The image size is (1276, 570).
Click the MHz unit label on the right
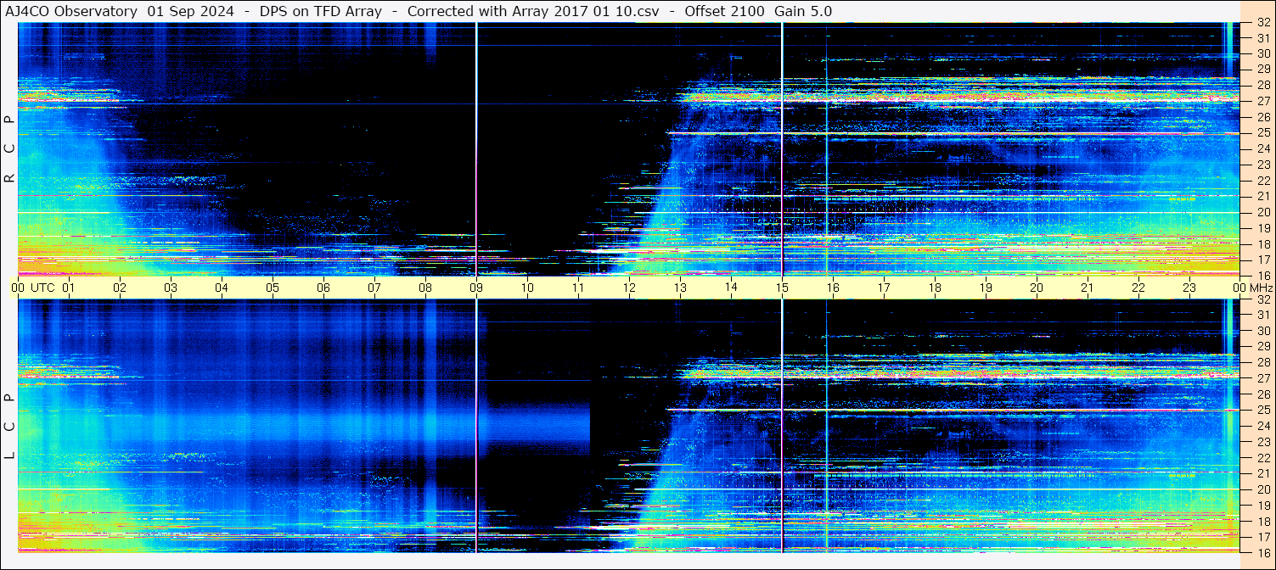click(x=1260, y=288)
